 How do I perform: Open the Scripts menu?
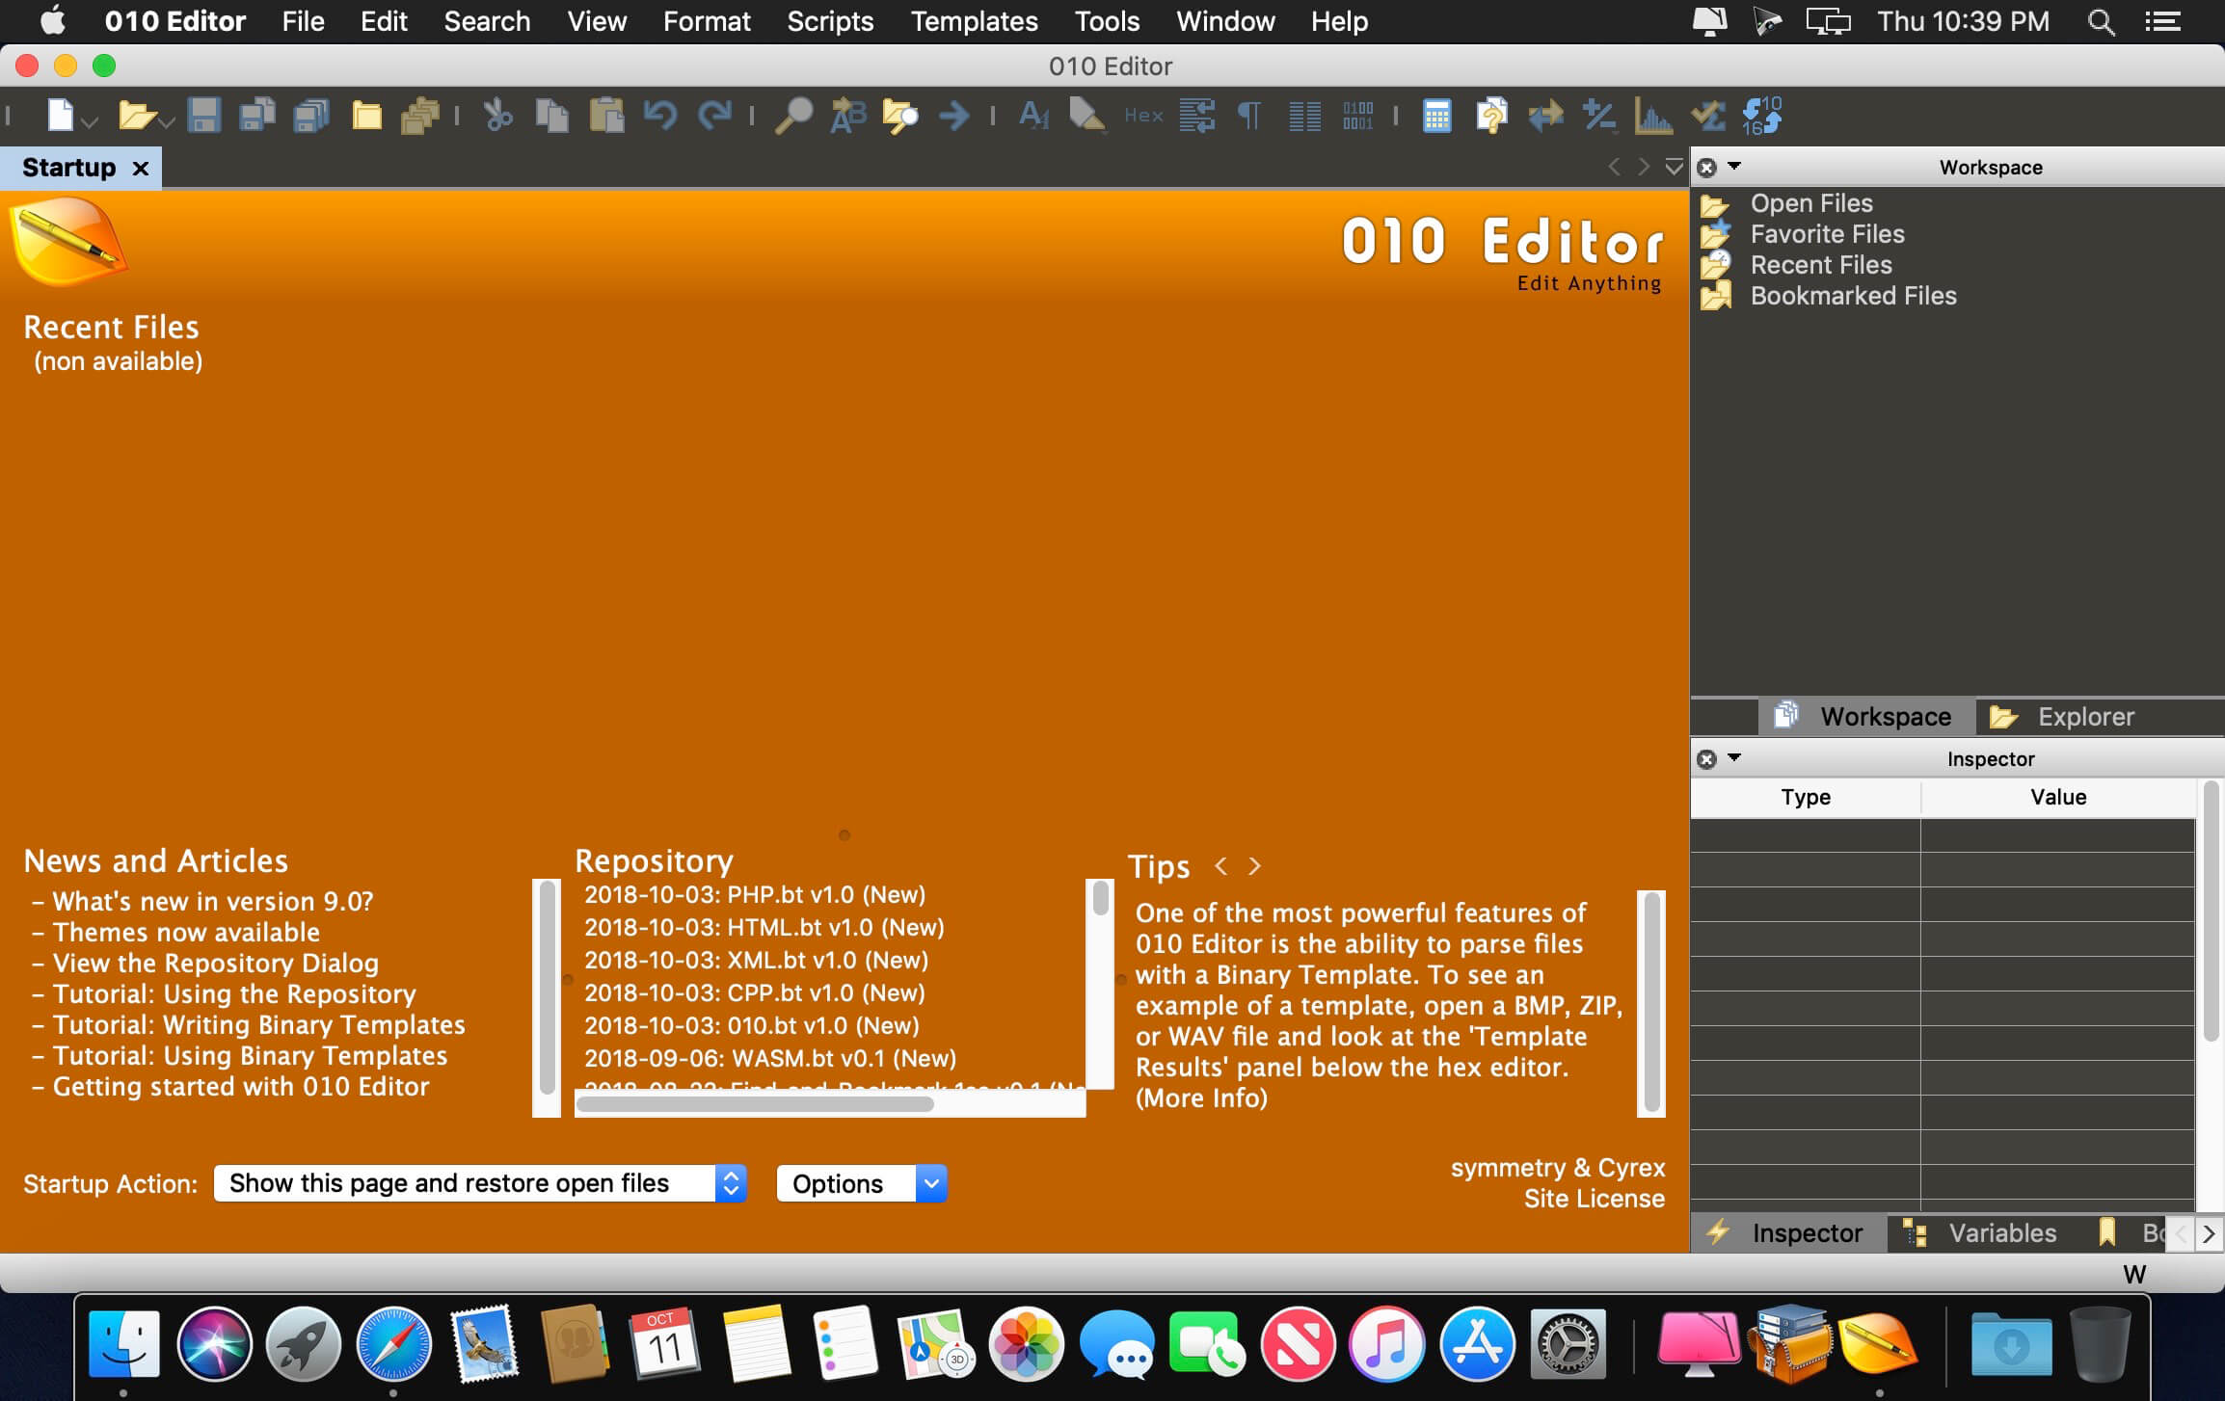tap(828, 21)
